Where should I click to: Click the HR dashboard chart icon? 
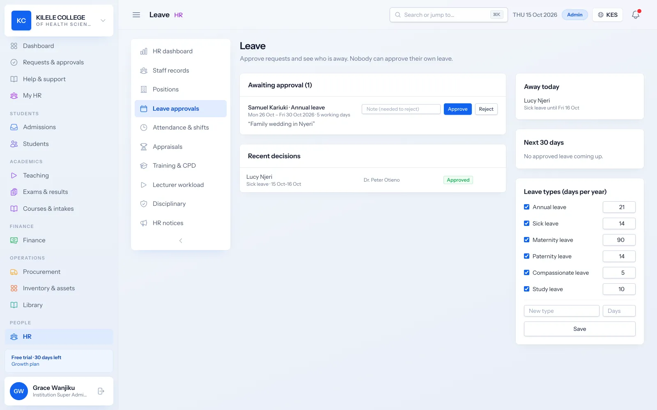(x=144, y=51)
